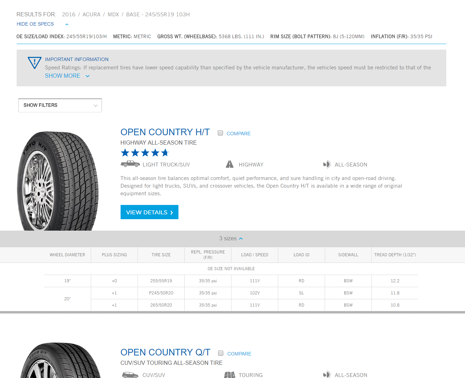Image resolution: width=465 pixels, height=378 pixels.
Task: Click OE Size Not Available notice
Action: [231, 269]
